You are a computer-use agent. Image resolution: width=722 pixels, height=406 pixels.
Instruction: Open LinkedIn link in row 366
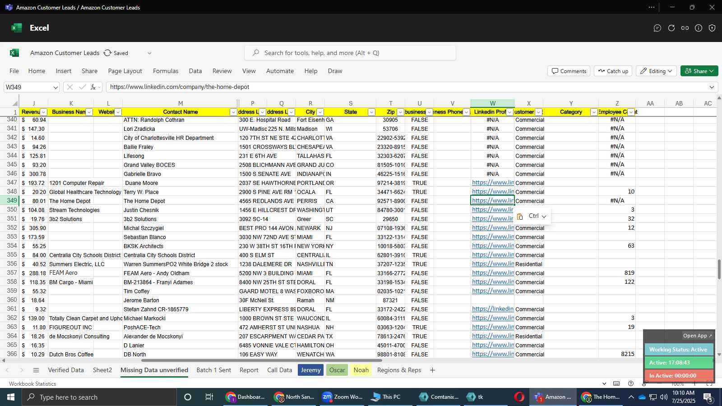click(x=493, y=354)
